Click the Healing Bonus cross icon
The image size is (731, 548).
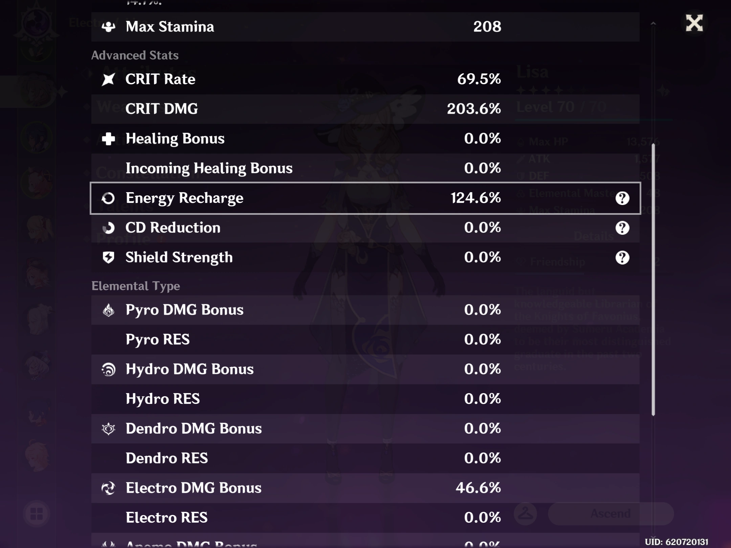point(108,139)
